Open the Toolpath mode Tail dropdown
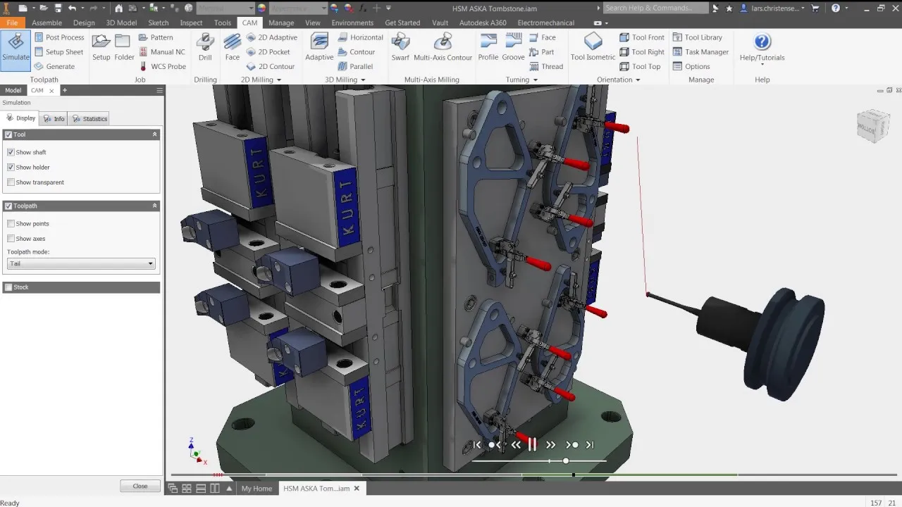This screenshot has width=902, height=507. pos(81,263)
